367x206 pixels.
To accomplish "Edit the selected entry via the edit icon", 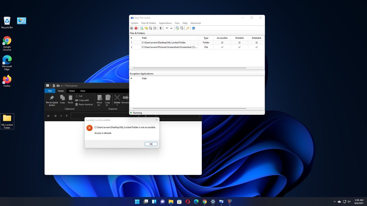I will (155, 28).
